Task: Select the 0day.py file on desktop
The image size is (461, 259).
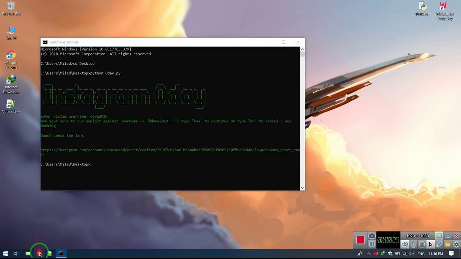Action: pos(422,9)
